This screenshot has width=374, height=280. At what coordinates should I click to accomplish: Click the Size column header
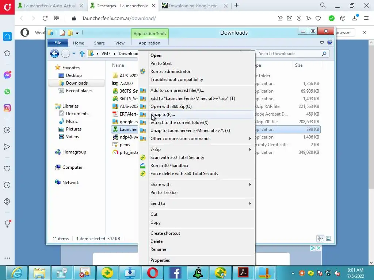point(307,65)
